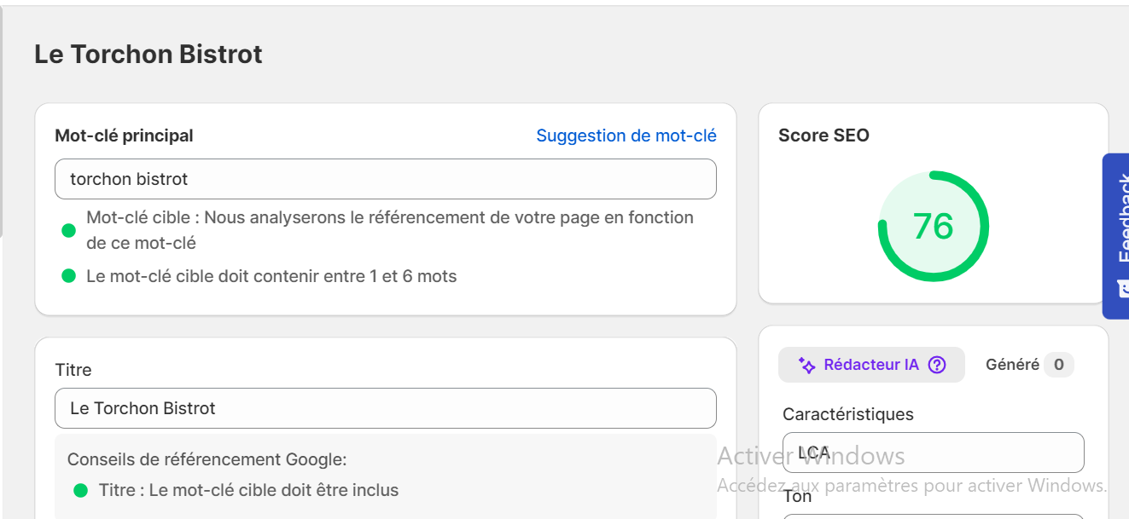
Task: Click the Score SEO heading
Action: 823,136
